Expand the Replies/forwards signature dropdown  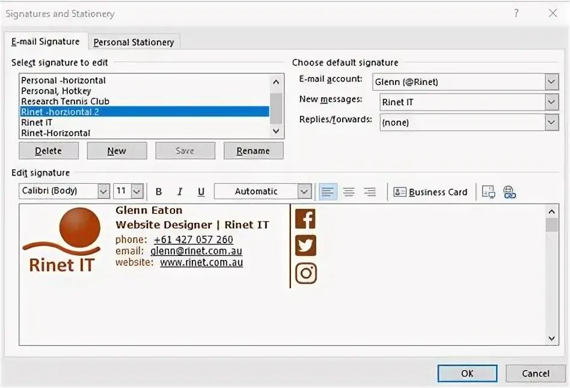[551, 123]
